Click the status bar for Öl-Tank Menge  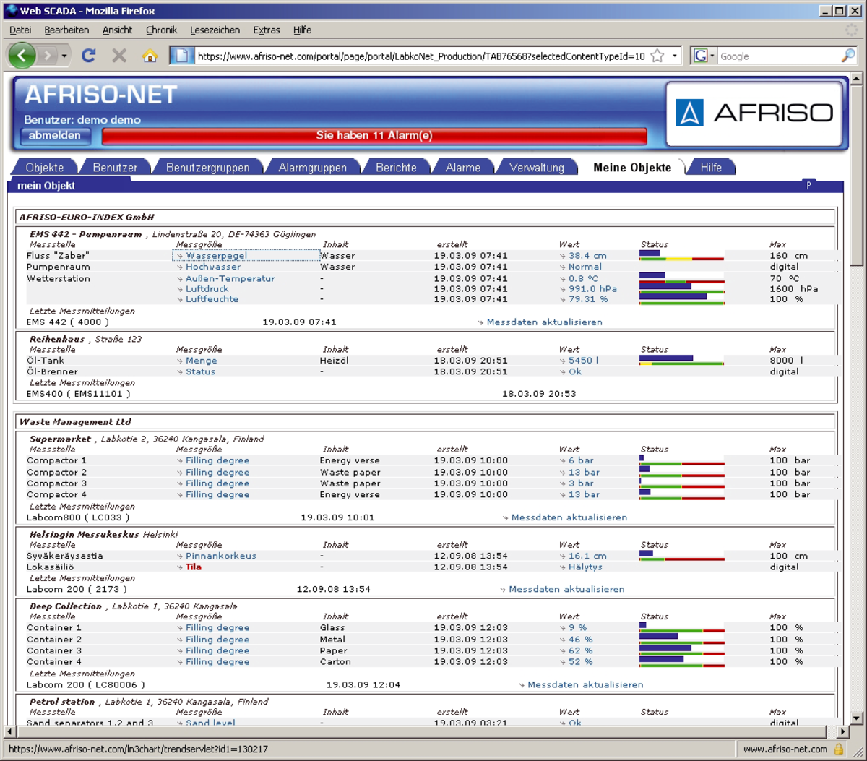681,360
